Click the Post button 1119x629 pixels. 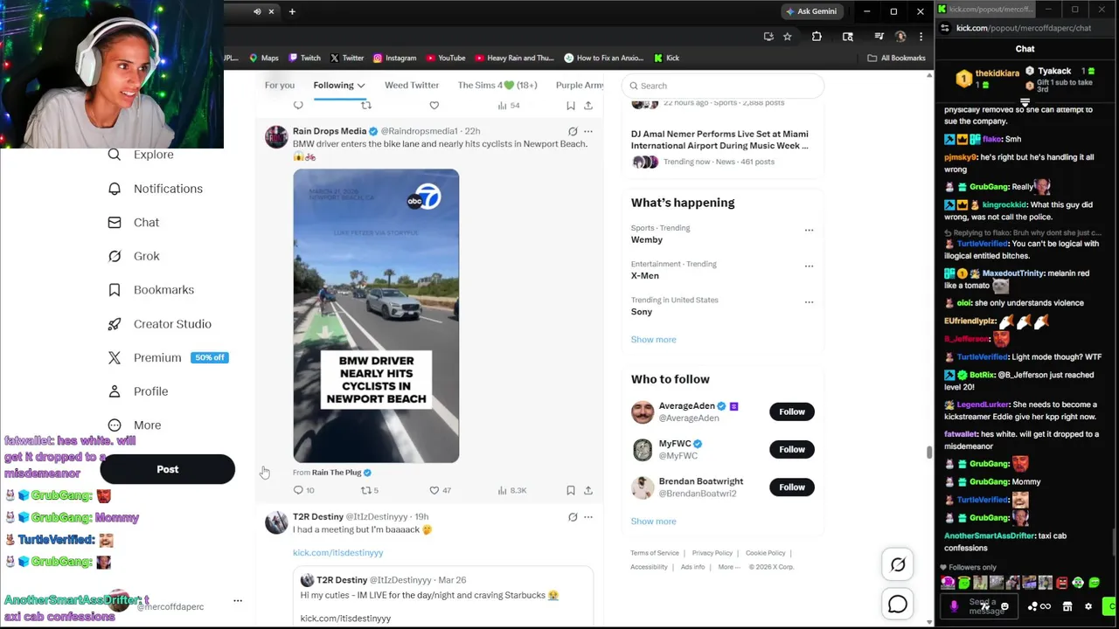click(x=167, y=470)
